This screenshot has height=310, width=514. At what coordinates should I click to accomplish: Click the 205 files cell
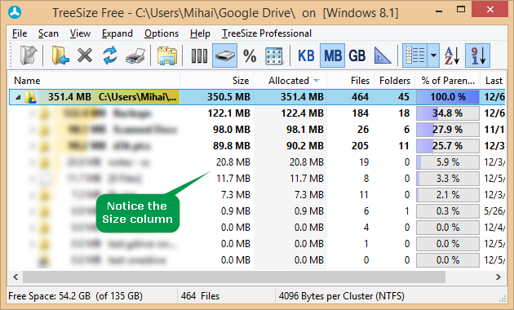click(360, 146)
